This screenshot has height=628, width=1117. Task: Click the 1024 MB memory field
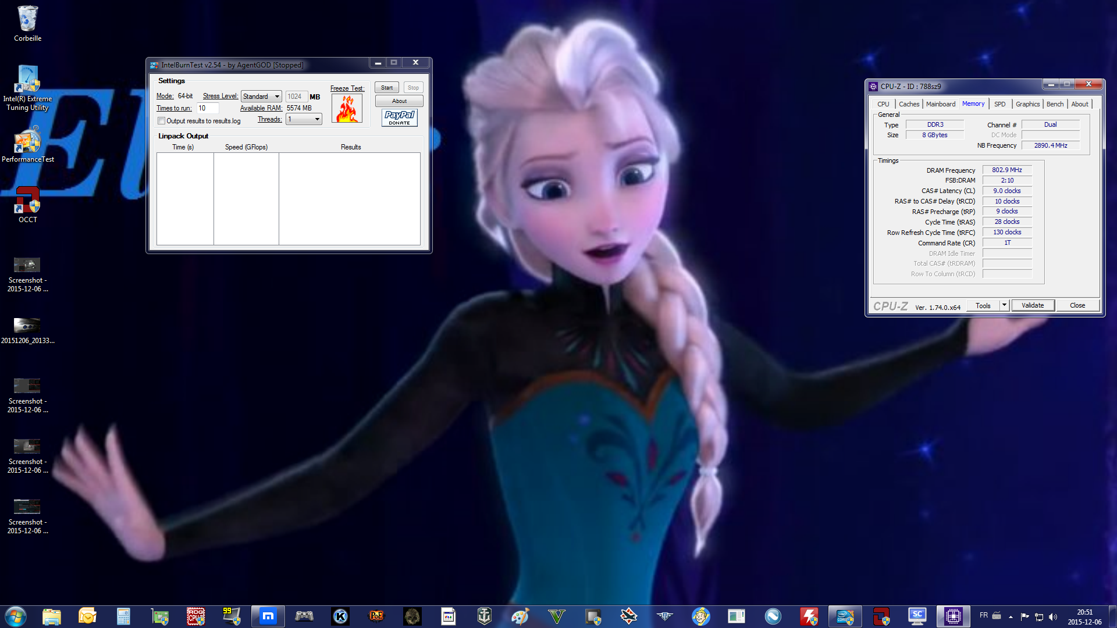[x=296, y=97]
